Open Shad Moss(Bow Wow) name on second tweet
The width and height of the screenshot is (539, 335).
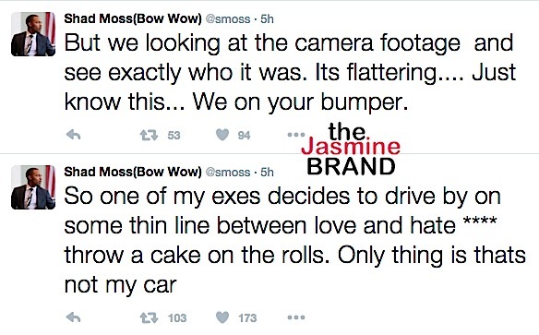click(x=133, y=172)
